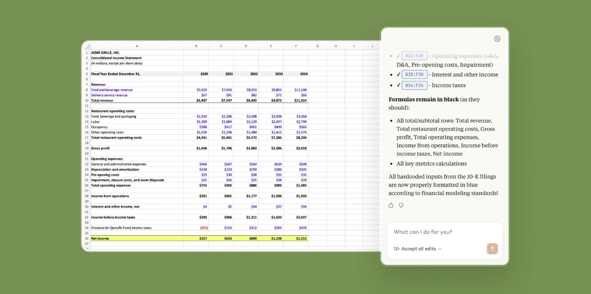Select row 10 header
Image resolution: width=591 pixels, height=294 pixels.
point(87,100)
